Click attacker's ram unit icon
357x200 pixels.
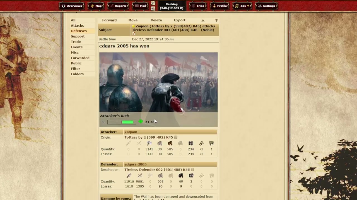(191, 143)
